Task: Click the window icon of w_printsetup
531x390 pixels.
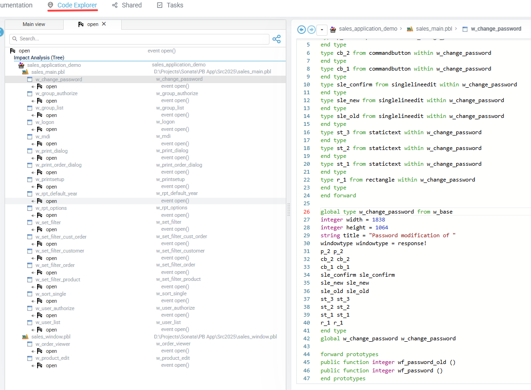Action: 30,179
